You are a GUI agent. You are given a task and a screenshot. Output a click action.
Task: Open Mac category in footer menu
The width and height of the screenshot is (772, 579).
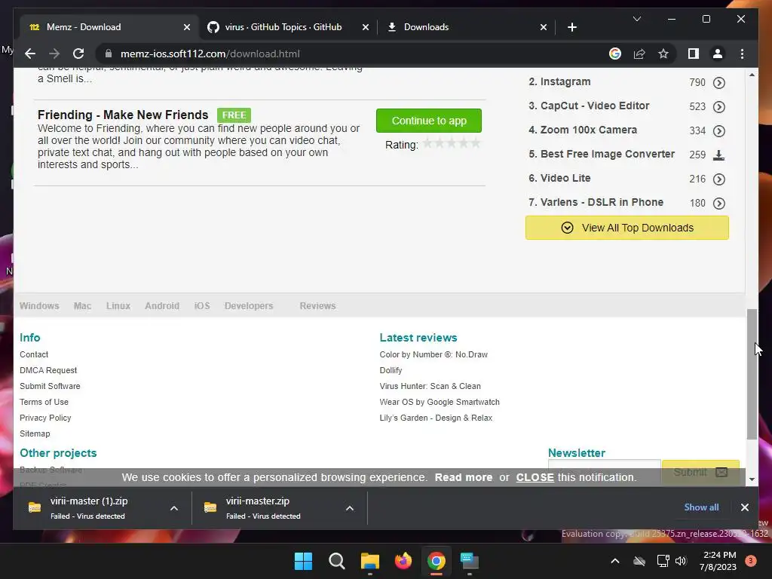click(82, 306)
